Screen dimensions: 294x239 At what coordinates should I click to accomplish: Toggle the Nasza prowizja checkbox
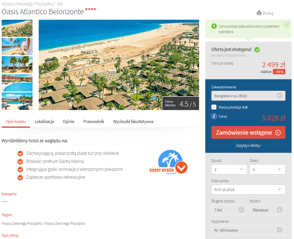tap(214, 107)
